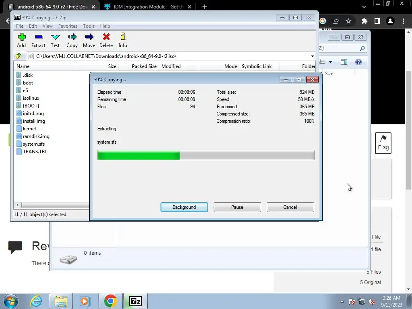Cancel the copying operation
The width and height of the screenshot is (412, 309).
coord(290,207)
